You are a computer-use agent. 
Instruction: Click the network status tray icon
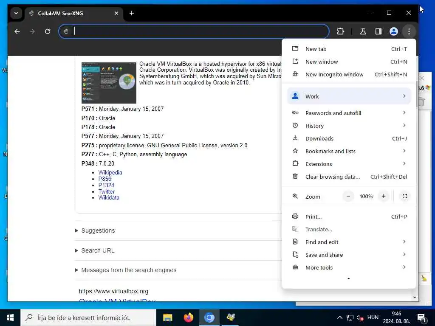(350, 318)
